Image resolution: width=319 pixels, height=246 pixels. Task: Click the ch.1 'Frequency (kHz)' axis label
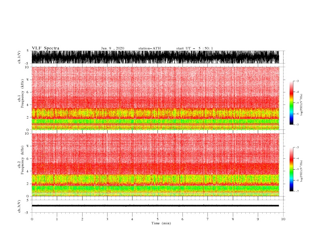(x=23, y=93)
